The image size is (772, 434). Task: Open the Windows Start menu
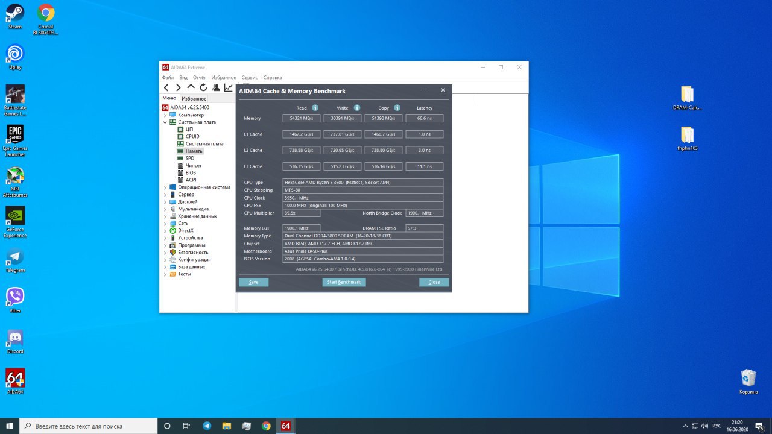pyautogui.click(x=10, y=426)
